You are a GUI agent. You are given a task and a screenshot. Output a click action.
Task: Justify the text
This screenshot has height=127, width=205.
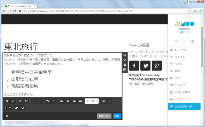tap(80, 101)
